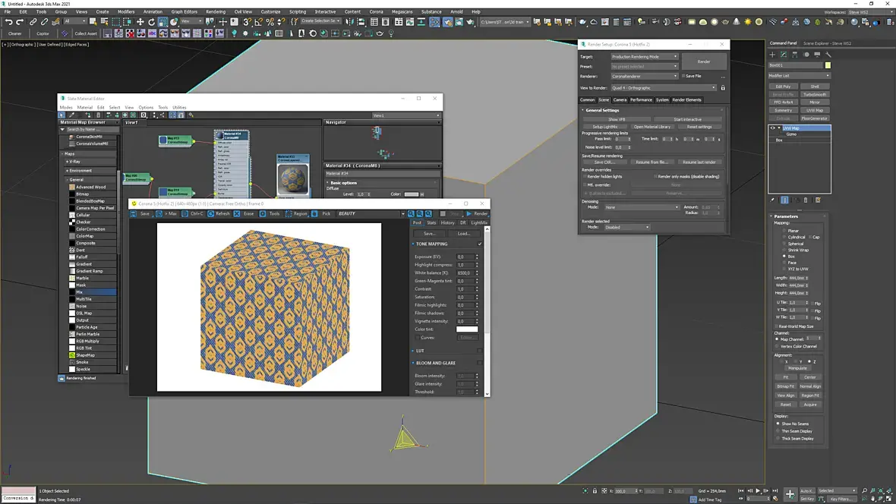The image size is (896, 504).
Task: Select the Move transform tool
Action: click(140, 22)
